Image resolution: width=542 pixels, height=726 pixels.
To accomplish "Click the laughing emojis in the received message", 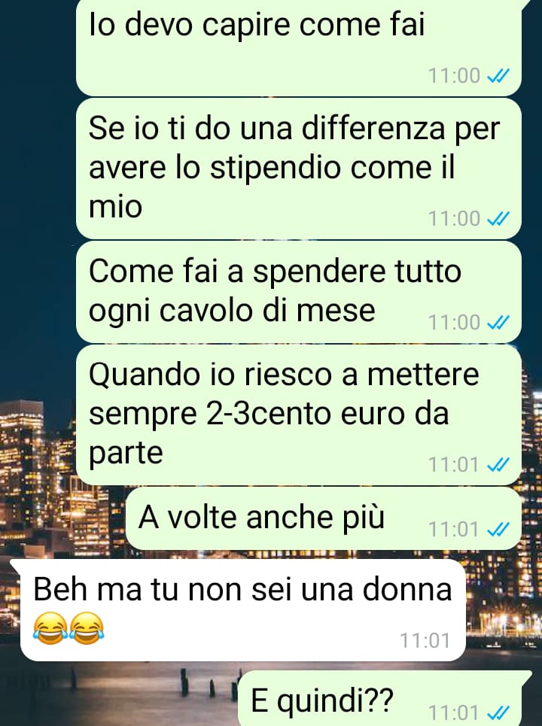I will coord(69,628).
